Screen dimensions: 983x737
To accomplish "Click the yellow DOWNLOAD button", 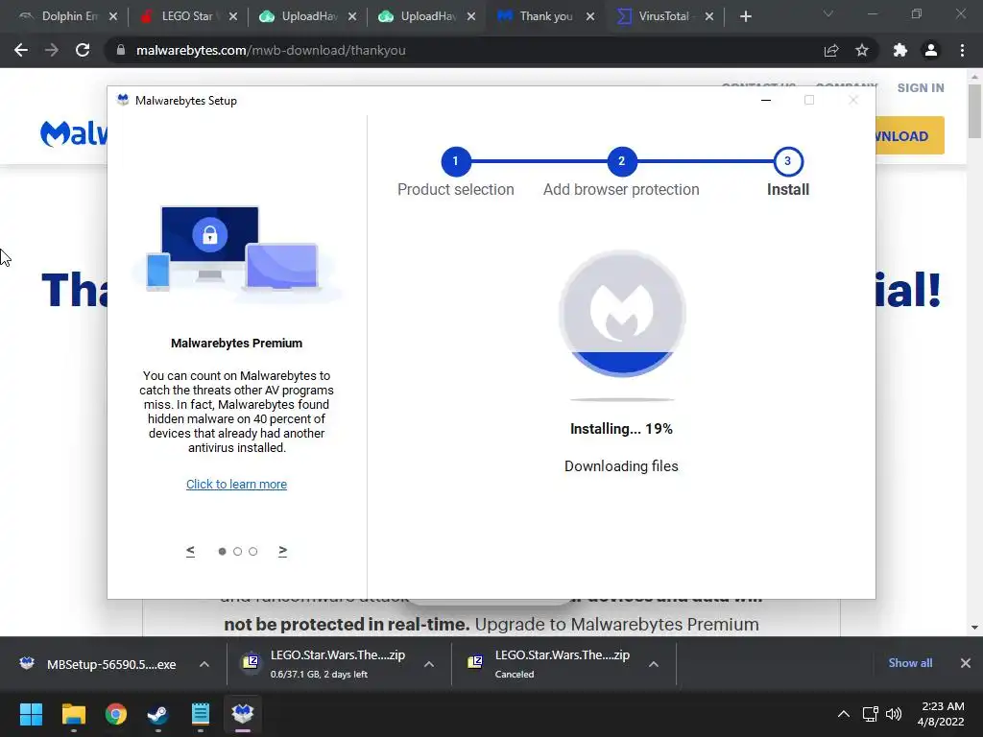I will 910,135.
